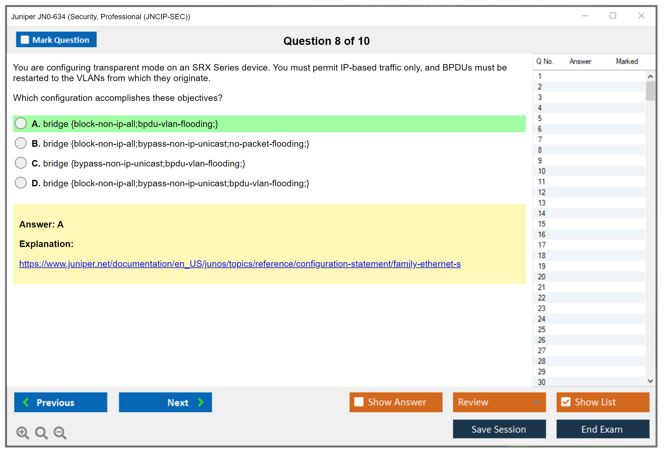Click the green right arrow on Next
The height and width of the screenshot is (455, 665).
coord(201,402)
